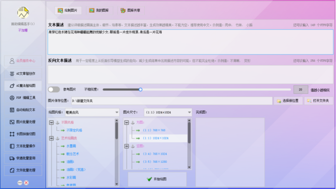Image resolution: width=336 pixels, height=189 pixels.
Task: Focus the 文本描述 text box
Action: [190, 42]
